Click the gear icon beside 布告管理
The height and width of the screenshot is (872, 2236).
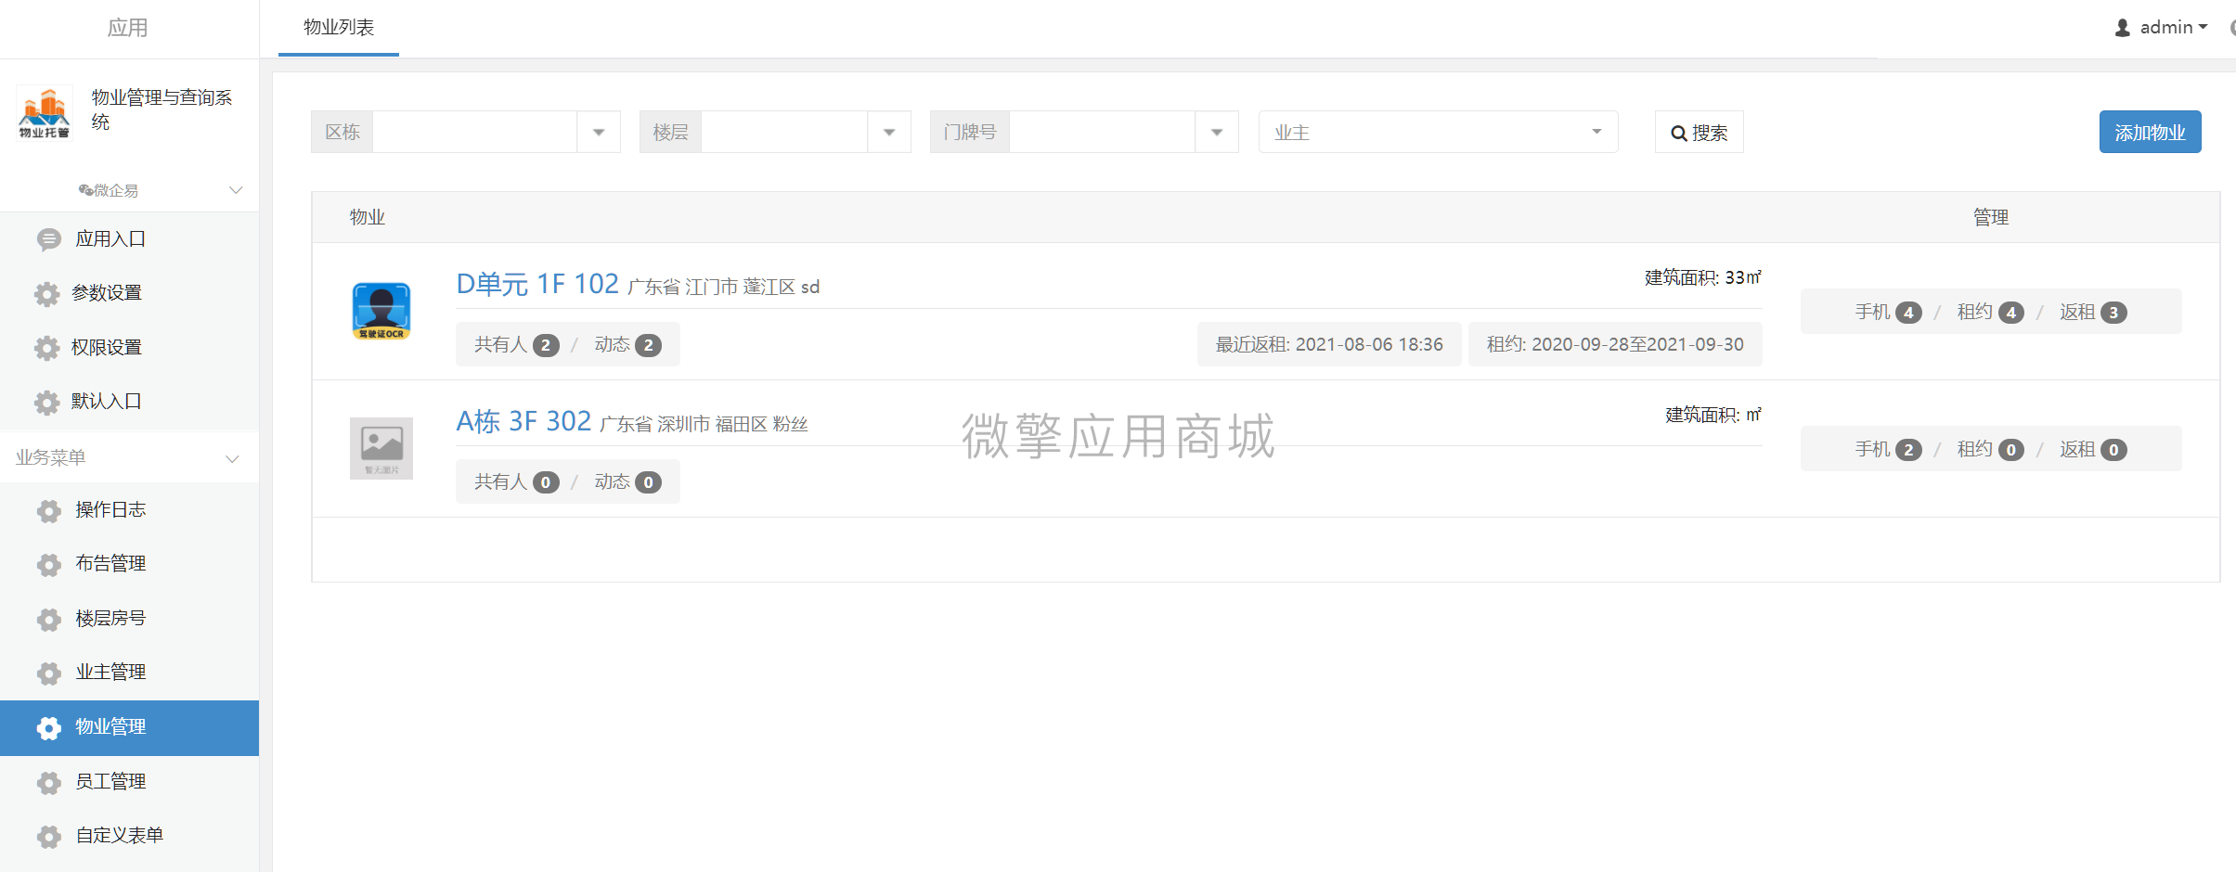49,564
